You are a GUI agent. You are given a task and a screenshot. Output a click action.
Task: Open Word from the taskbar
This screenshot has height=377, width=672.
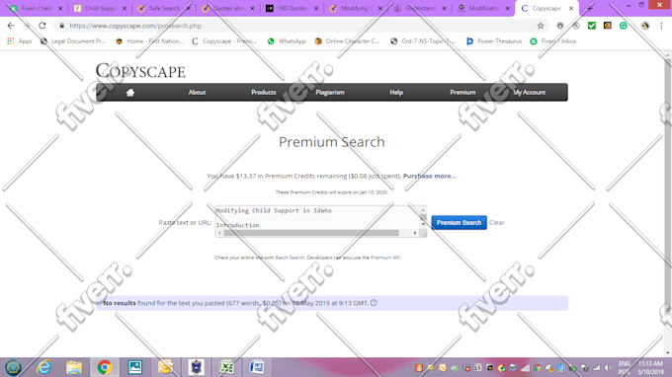tap(257, 367)
